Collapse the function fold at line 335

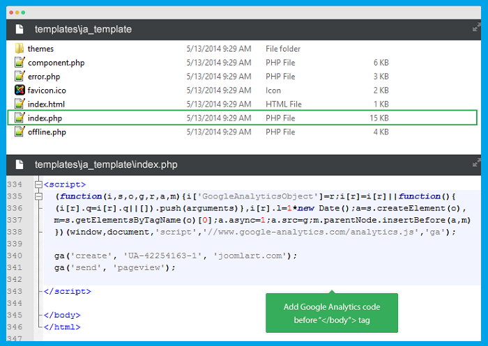(38, 196)
